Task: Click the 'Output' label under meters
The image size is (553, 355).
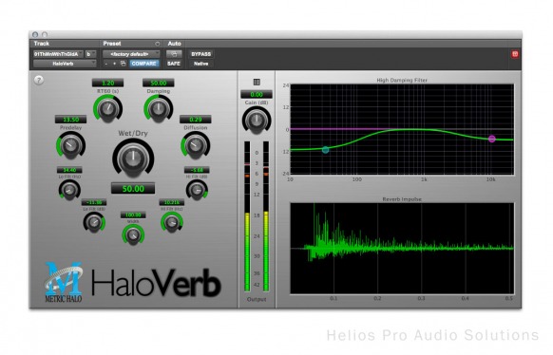Action: [x=257, y=299]
